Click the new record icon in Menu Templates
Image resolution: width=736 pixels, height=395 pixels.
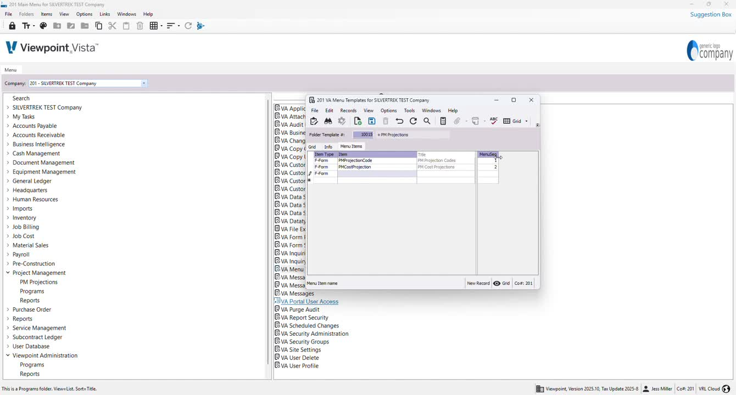358,121
